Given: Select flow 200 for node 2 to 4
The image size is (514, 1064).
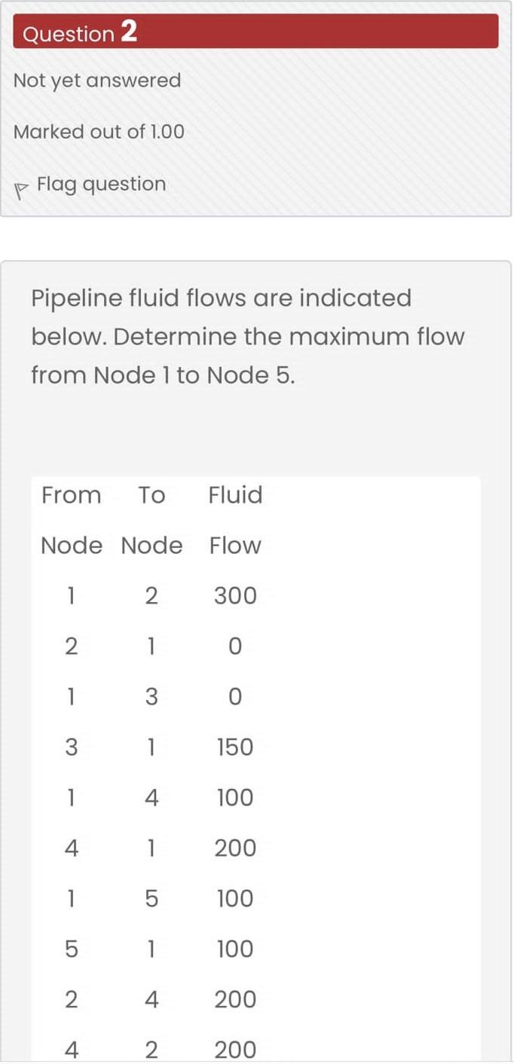Looking at the screenshot, I should click(235, 1000).
